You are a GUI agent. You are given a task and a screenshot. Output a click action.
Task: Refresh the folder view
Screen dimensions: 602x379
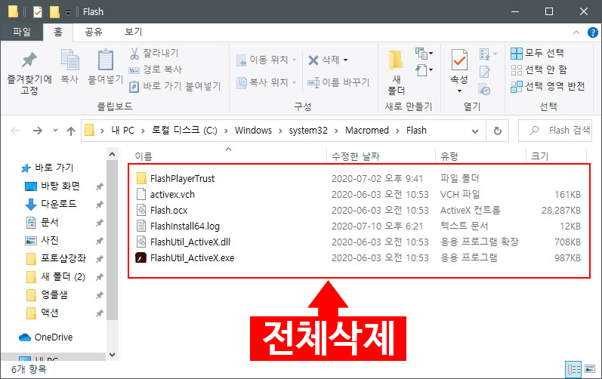click(498, 131)
